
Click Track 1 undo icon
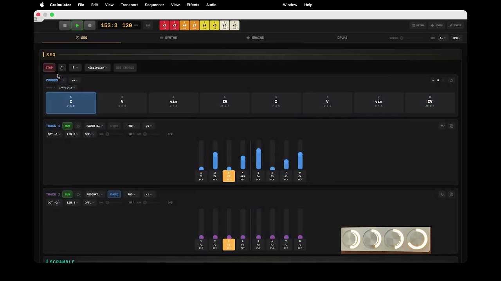(442, 126)
